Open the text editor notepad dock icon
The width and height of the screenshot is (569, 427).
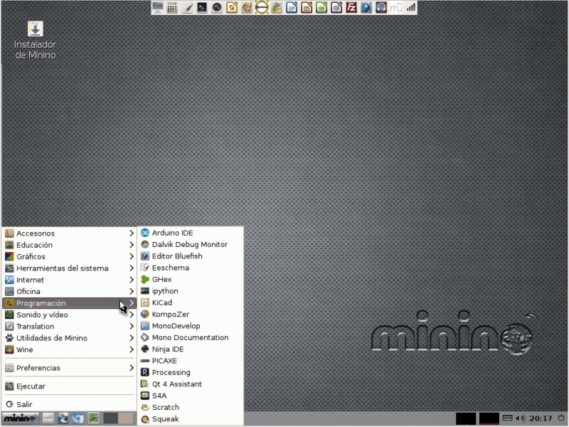[187, 8]
